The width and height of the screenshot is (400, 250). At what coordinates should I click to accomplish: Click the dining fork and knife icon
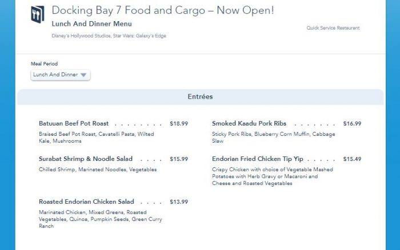coord(38,14)
